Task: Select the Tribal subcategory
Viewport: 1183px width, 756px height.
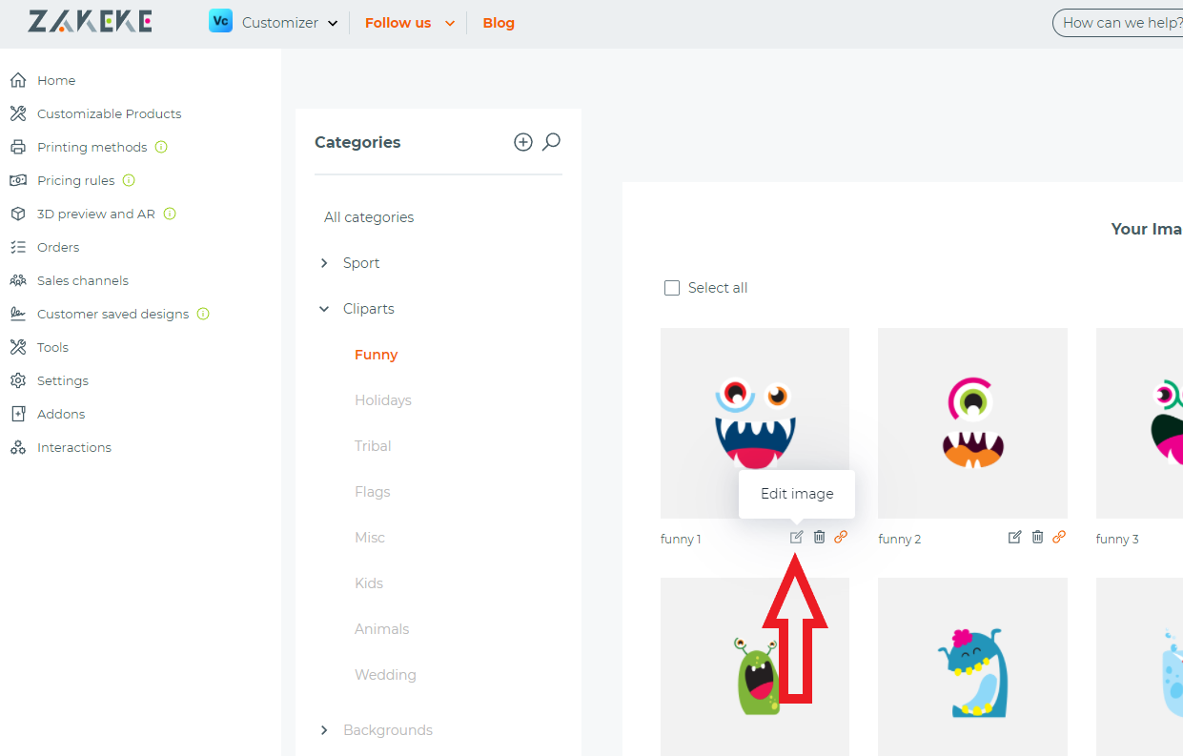Action: click(x=373, y=446)
